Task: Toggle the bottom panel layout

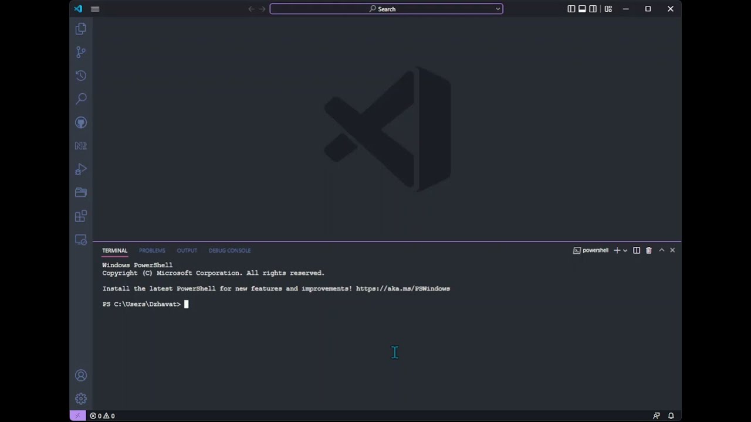Action: coord(582,9)
